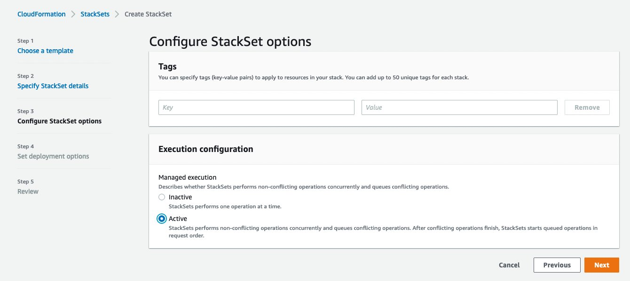Click the tag Value input field
This screenshot has width=630, height=281.
coord(459,107)
